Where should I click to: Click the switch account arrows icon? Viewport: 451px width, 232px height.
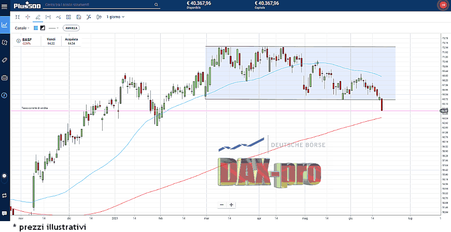[4, 195]
